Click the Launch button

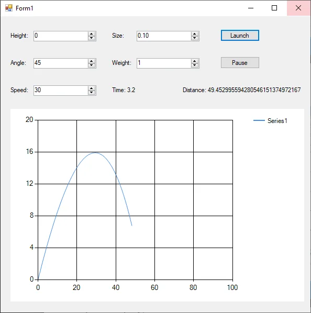(x=240, y=36)
